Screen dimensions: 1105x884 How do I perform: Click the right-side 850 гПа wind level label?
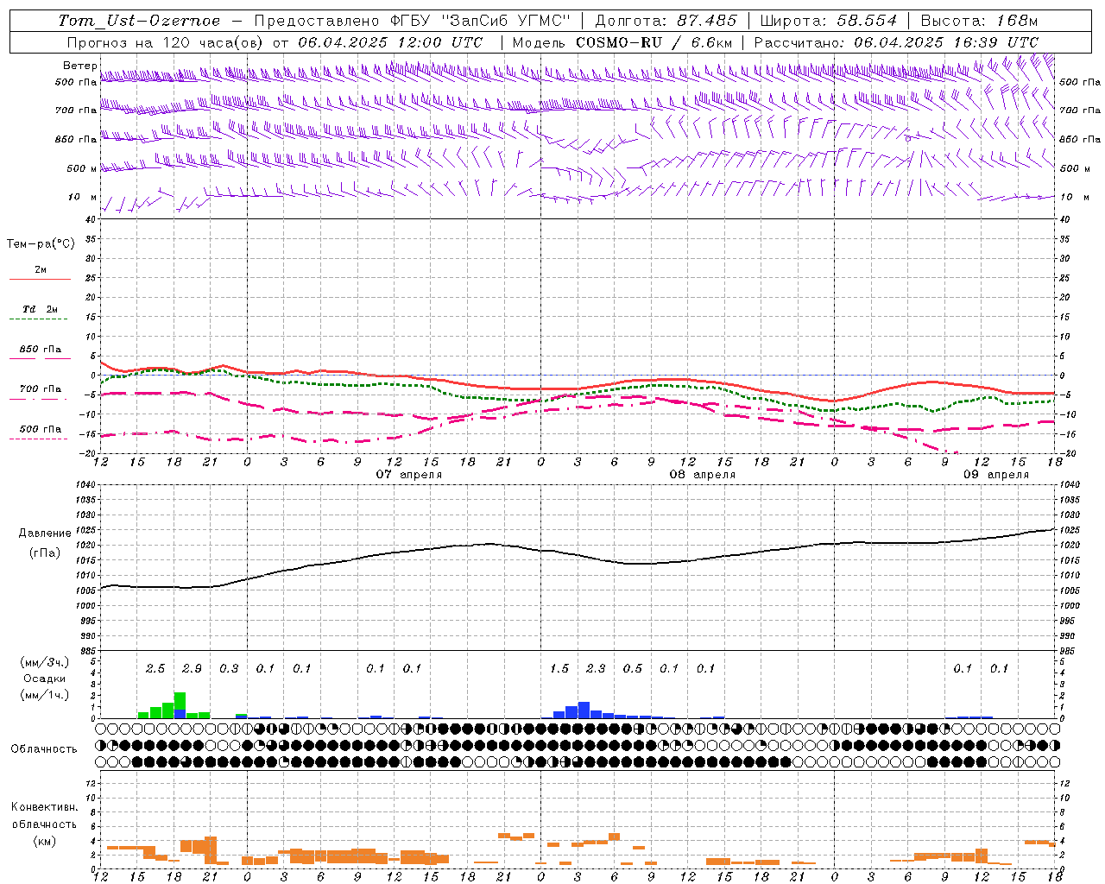coord(1080,139)
